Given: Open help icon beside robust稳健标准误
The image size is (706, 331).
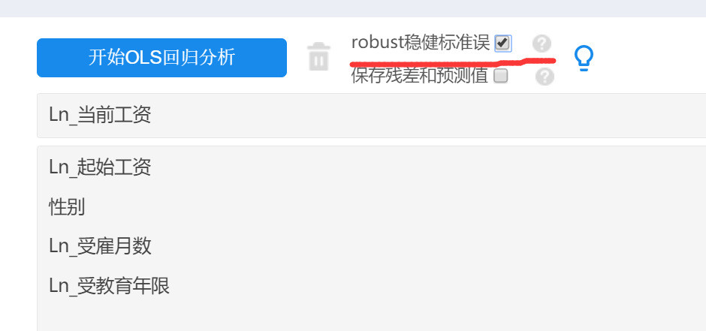Looking at the screenshot, I should click(542, 44).
